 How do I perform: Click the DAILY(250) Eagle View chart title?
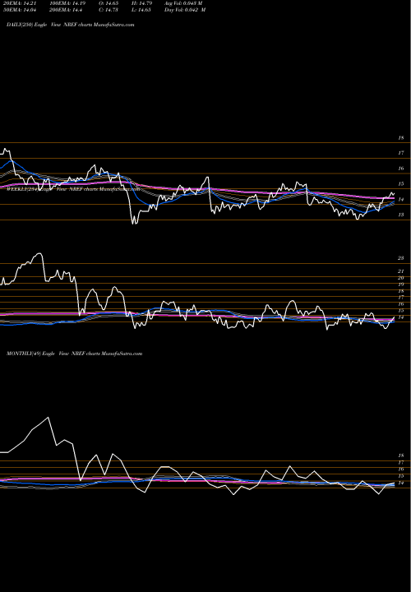point(70,25)
